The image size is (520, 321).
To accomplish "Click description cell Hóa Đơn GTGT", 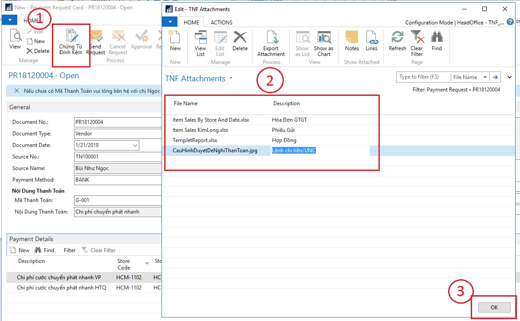I will pos(289,120).
